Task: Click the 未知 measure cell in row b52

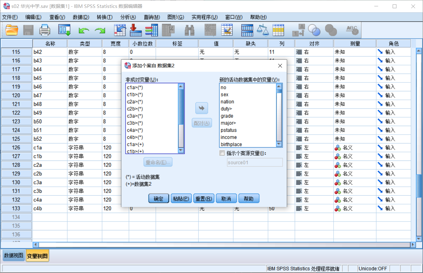Action: (355, 139)
